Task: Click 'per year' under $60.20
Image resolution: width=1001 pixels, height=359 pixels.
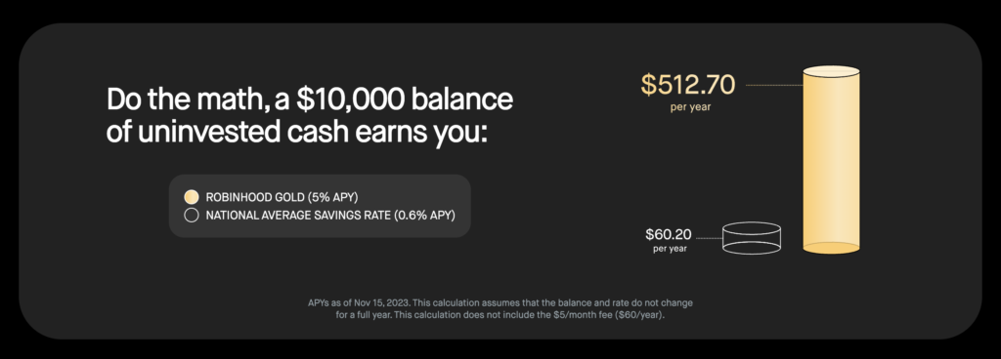Action: (670, 248)
